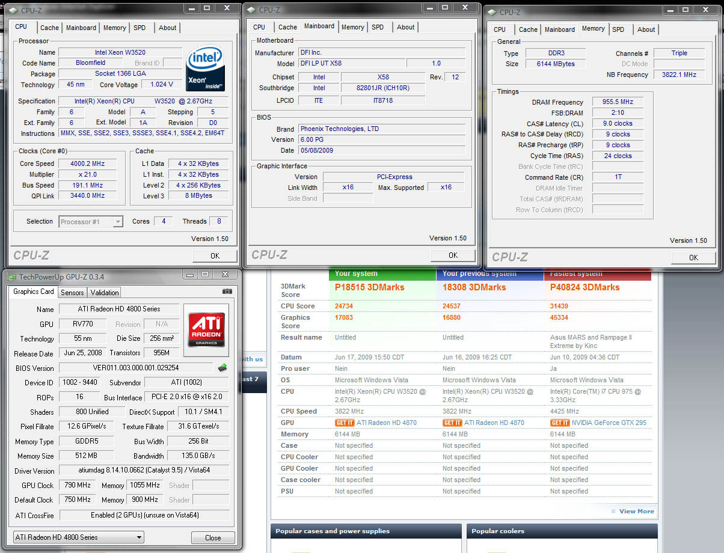Open the Processor #1 selection dropdown
Viewport: 724px width, 553px height.
tap(91, 222)
